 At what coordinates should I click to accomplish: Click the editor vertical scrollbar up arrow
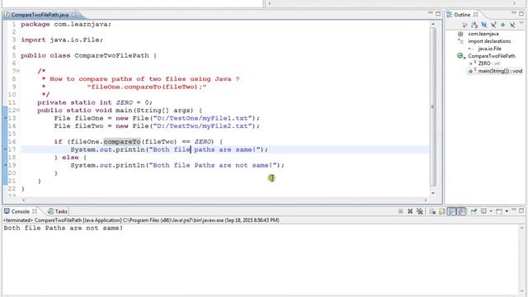(432, 24)
